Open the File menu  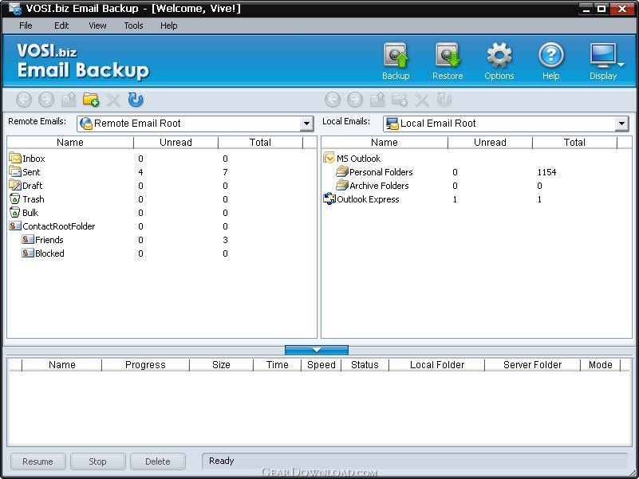(26, 26)
